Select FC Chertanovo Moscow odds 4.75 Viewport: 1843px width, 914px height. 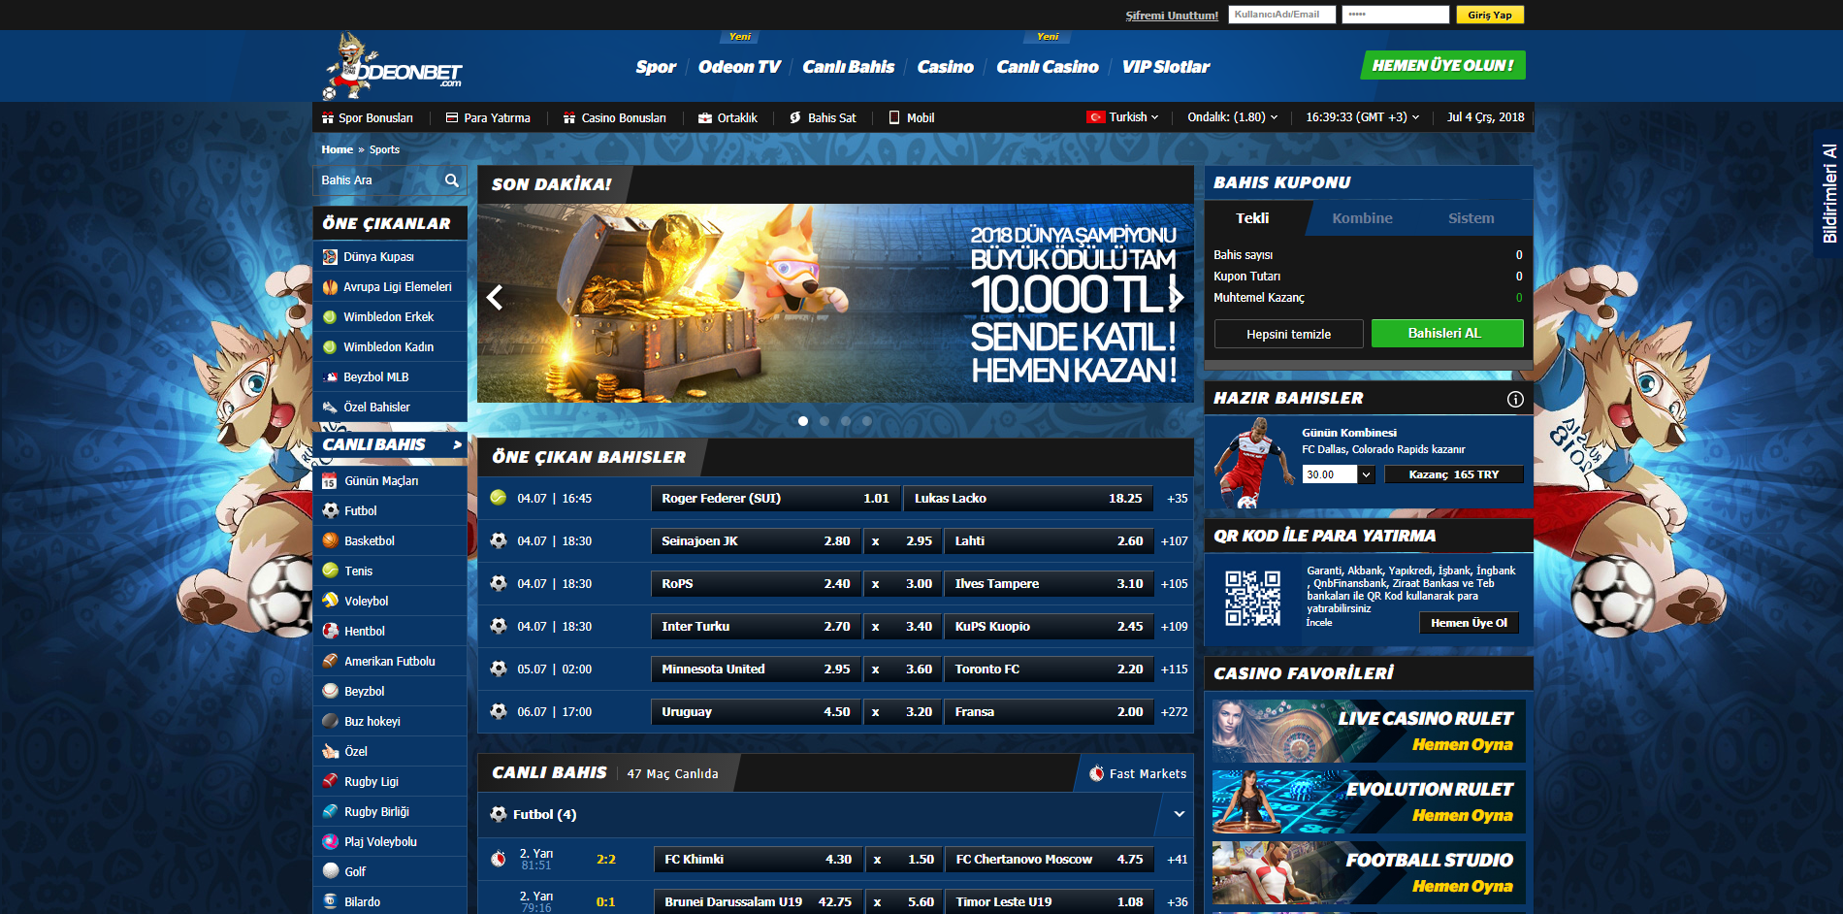click(1050, 860)
